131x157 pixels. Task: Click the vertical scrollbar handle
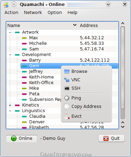point(123,68)
